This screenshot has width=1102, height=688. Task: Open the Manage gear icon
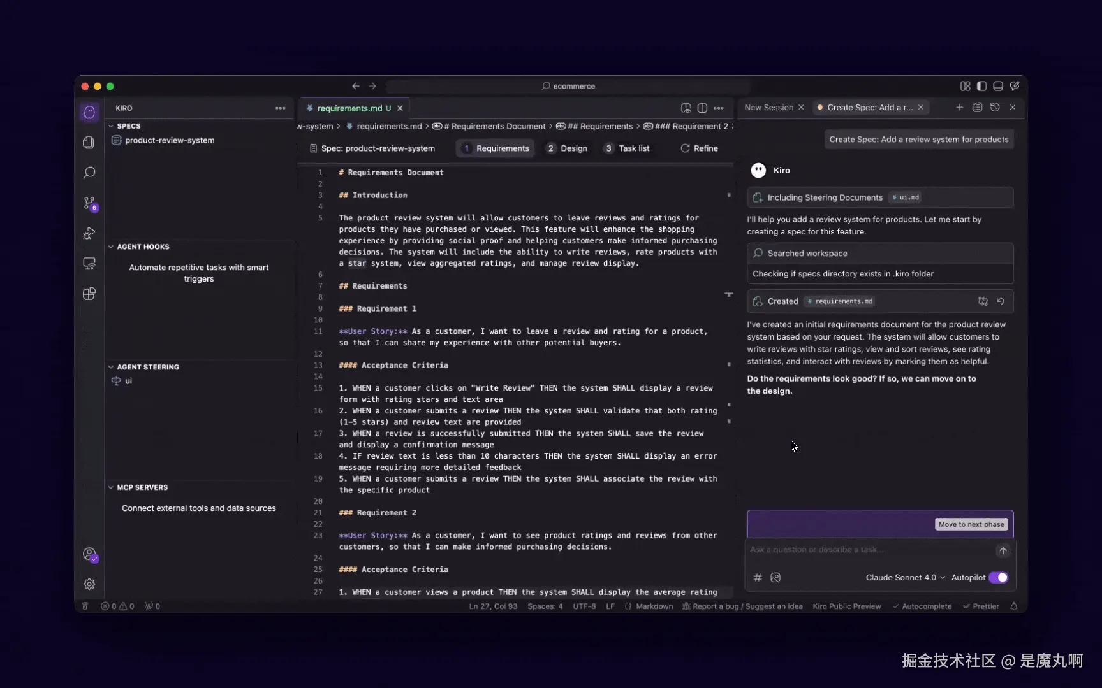[x=89, y=584]
